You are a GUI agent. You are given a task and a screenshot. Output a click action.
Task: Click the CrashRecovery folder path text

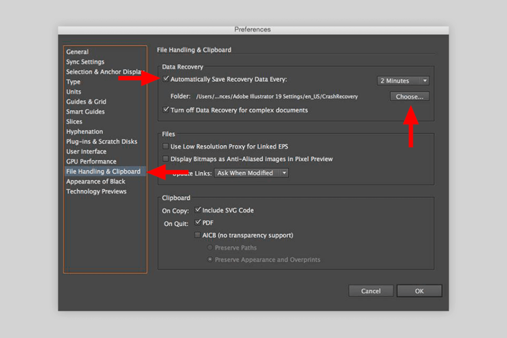[276, 96]
